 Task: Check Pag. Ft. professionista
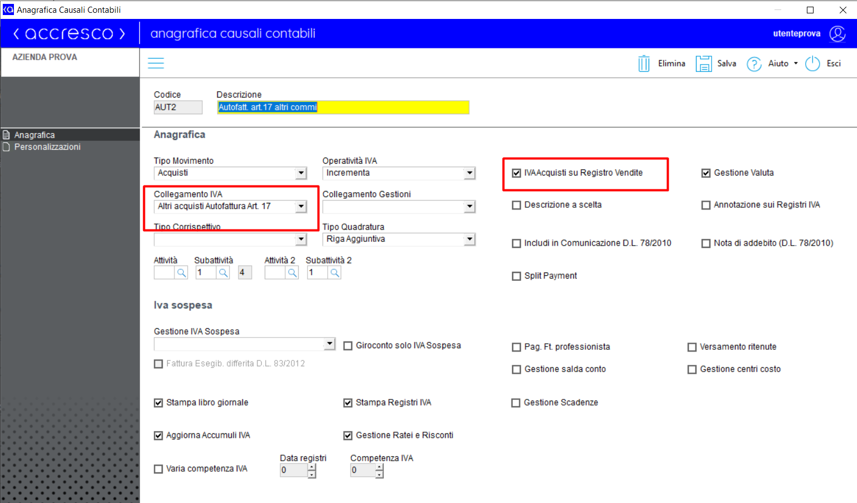click(x=517, y=347)
